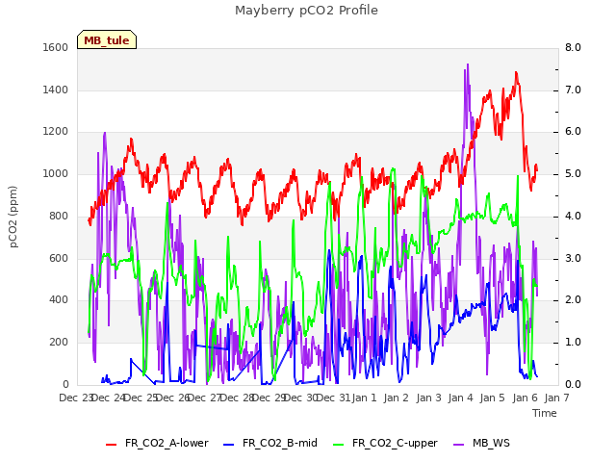616x462 pixels.
Task: Click the Jan 6 date tick label
Action: click(x=525, y=398)
